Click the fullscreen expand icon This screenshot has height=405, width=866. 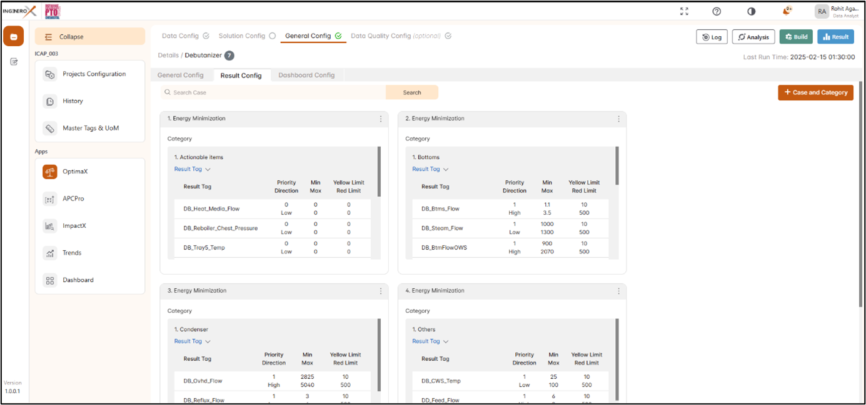[x=684, y=11]
